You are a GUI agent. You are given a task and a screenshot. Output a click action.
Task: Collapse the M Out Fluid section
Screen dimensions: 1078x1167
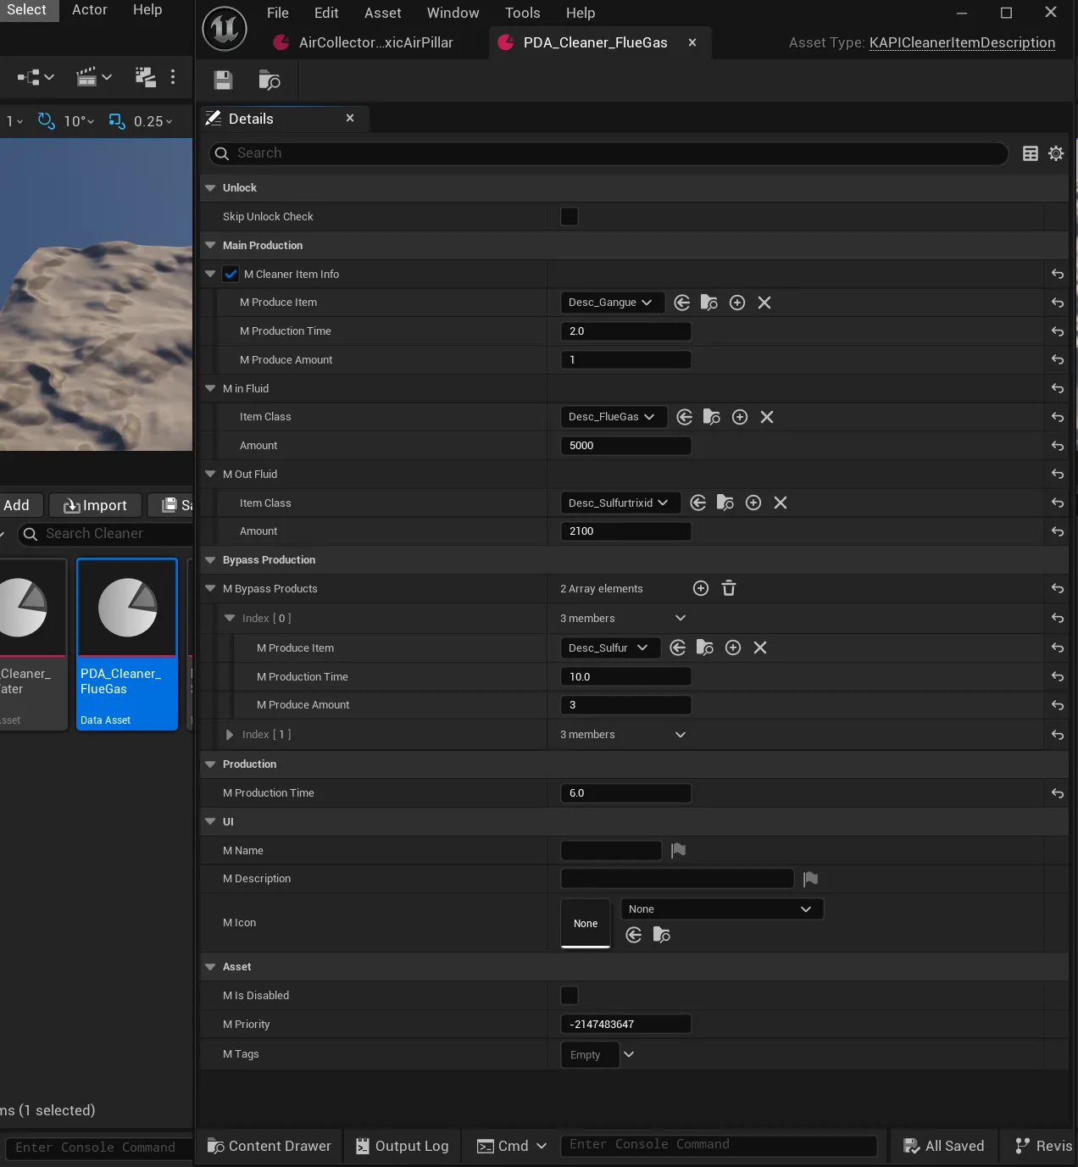pyautogui.click(x=210, y=475)
